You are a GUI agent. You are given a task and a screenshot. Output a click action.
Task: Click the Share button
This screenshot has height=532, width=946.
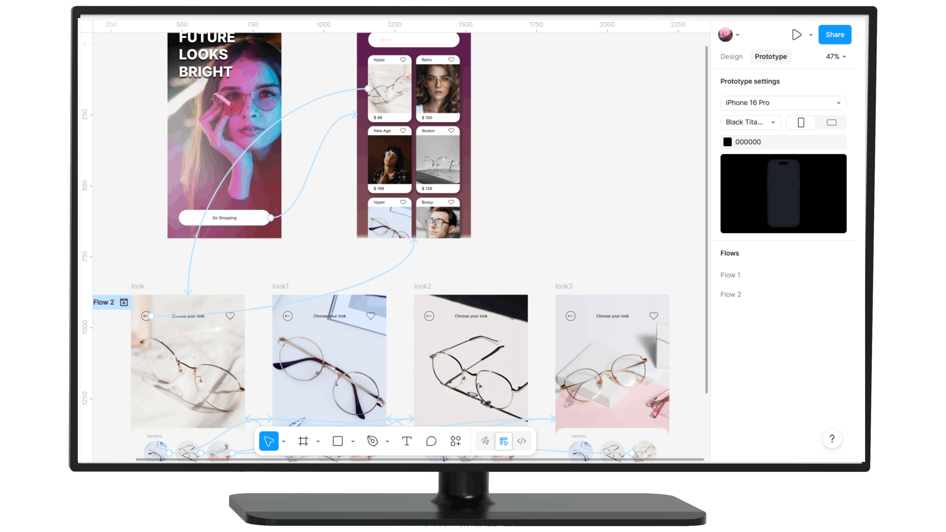[835, 34]
